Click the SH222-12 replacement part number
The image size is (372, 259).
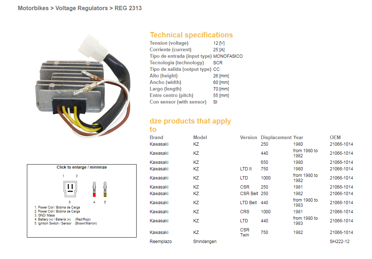(339, 242)
